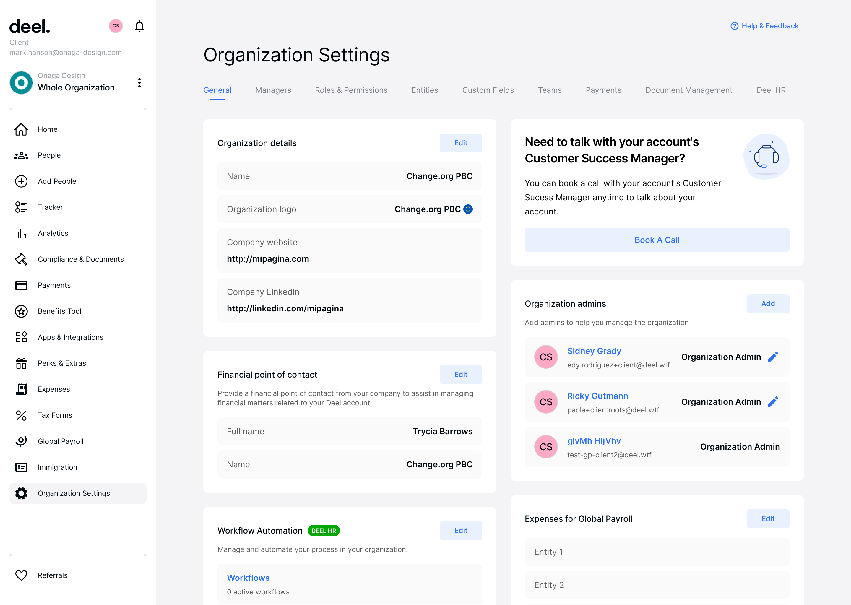Open the Workflows link

pyautogui.click(x=248, y=578)
